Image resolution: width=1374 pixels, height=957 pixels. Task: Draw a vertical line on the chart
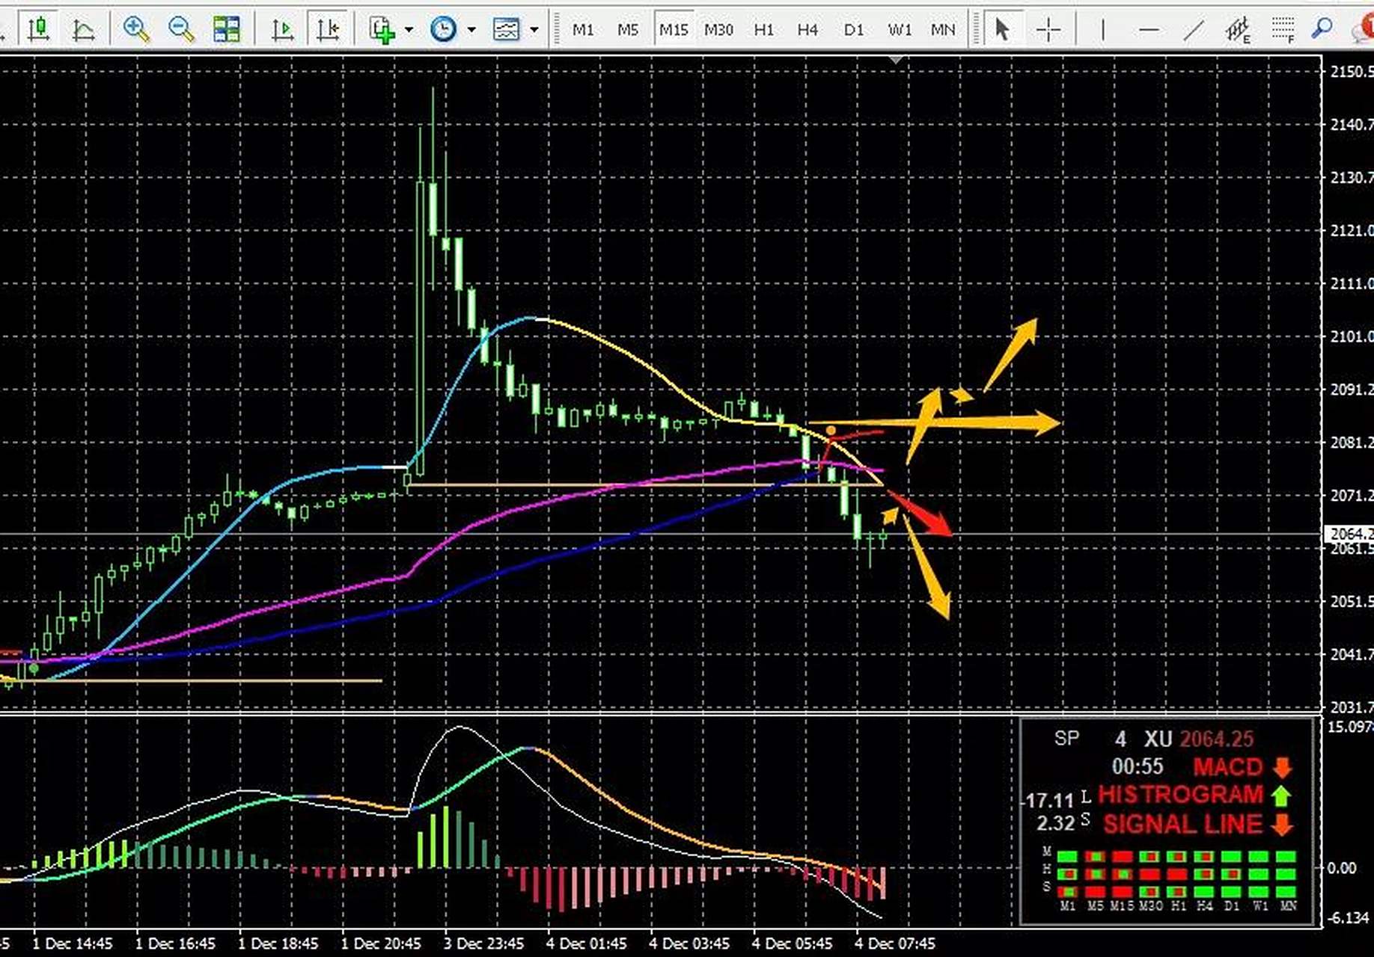tap(1102, 30)
